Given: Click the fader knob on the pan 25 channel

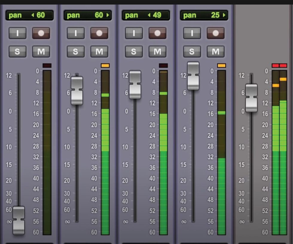Looking at the screenshot, I should 193,76.
